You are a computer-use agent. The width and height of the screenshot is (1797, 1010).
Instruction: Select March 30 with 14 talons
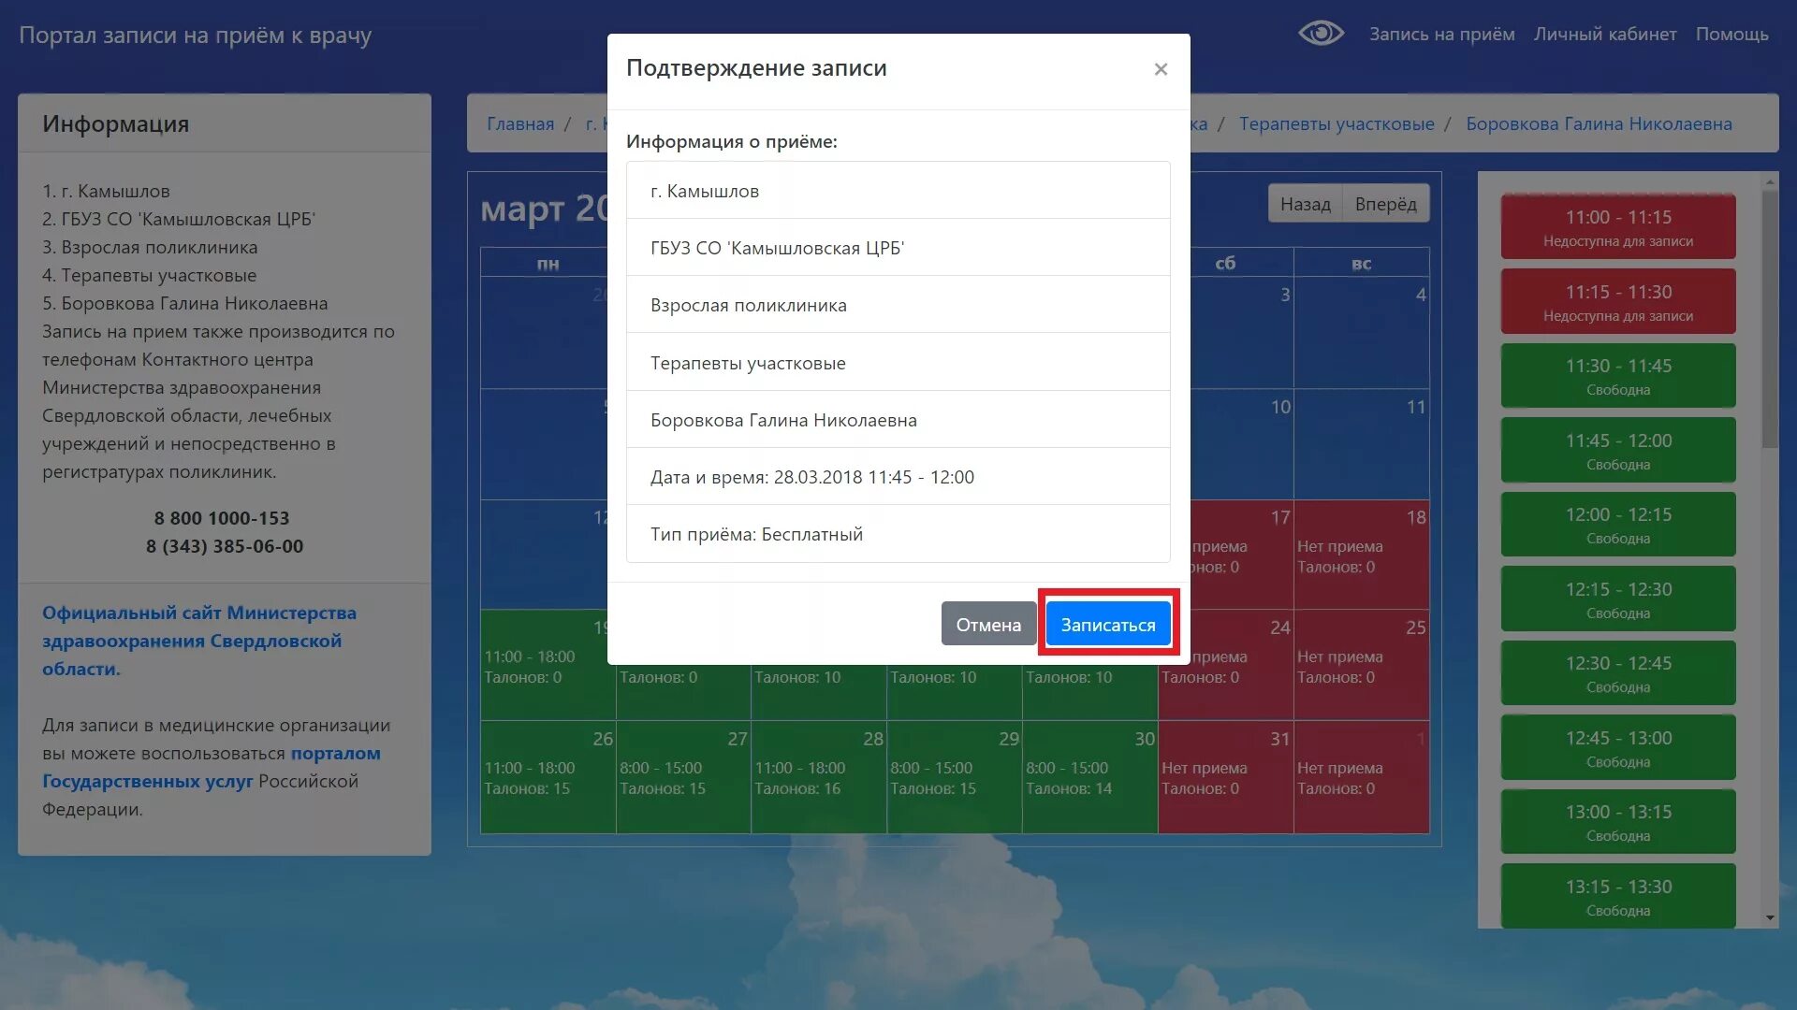coord(1089,776)
